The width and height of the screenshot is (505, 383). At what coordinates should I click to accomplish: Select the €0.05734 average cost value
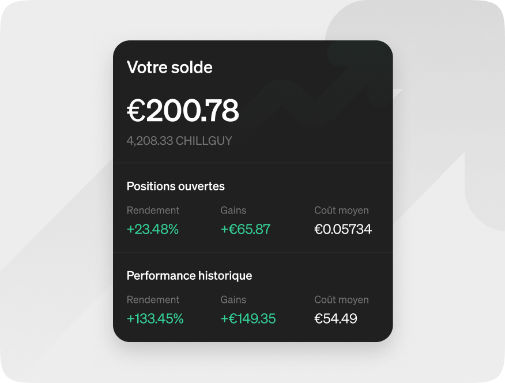(343, 229)
